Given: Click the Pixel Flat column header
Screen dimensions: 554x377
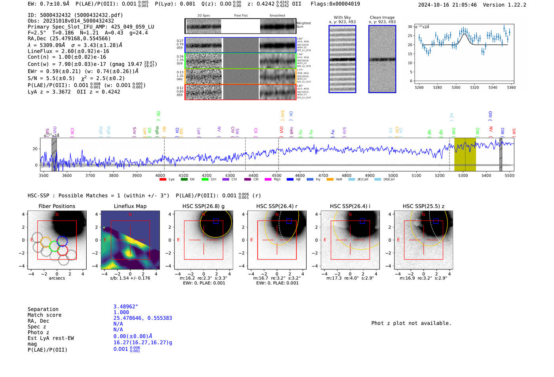Looking at the screenshot, I should coord(241,16).
